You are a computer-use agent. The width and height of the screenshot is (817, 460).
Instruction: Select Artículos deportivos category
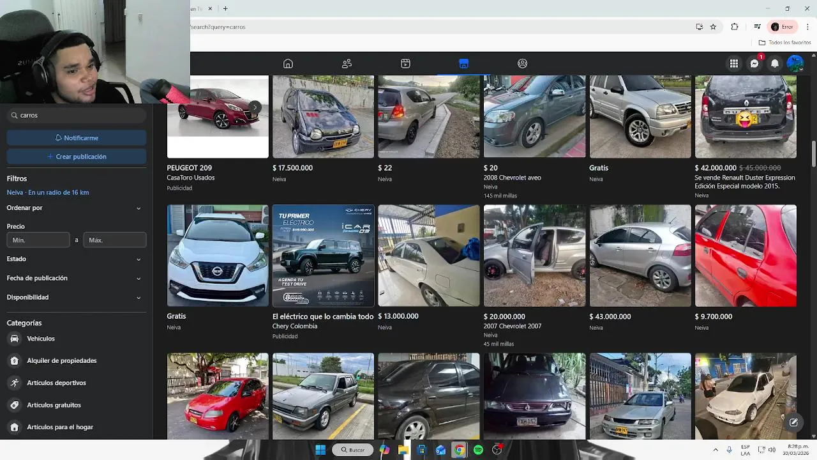pos(75,383)
